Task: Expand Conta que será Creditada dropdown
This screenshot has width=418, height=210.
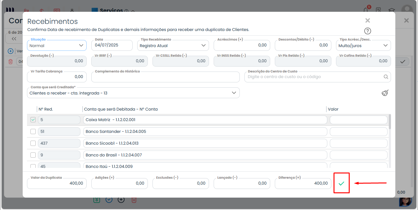Action: (133, 93)
